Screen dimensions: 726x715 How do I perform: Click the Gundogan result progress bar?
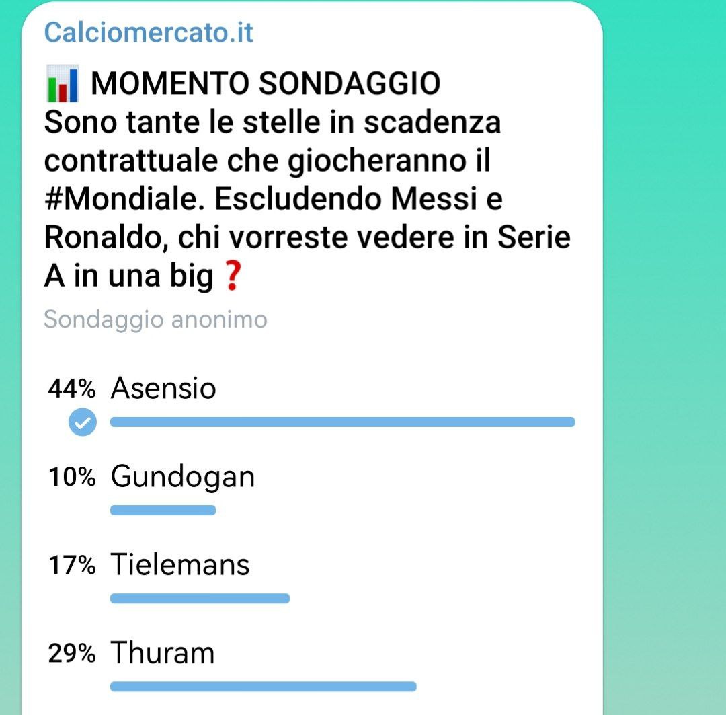coord(163,511)
